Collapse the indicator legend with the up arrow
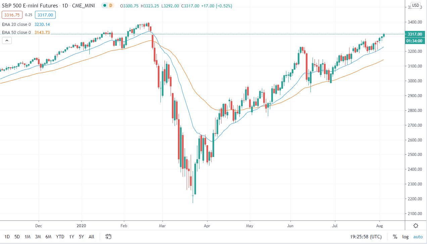The image size is (427, 244). (x=7, y=40)
